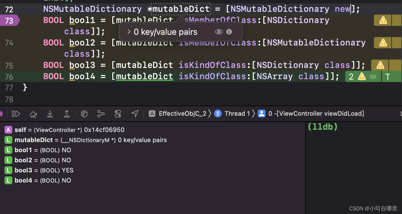
Task: Click the warning icon on line 73
Action: pos(383,20)
